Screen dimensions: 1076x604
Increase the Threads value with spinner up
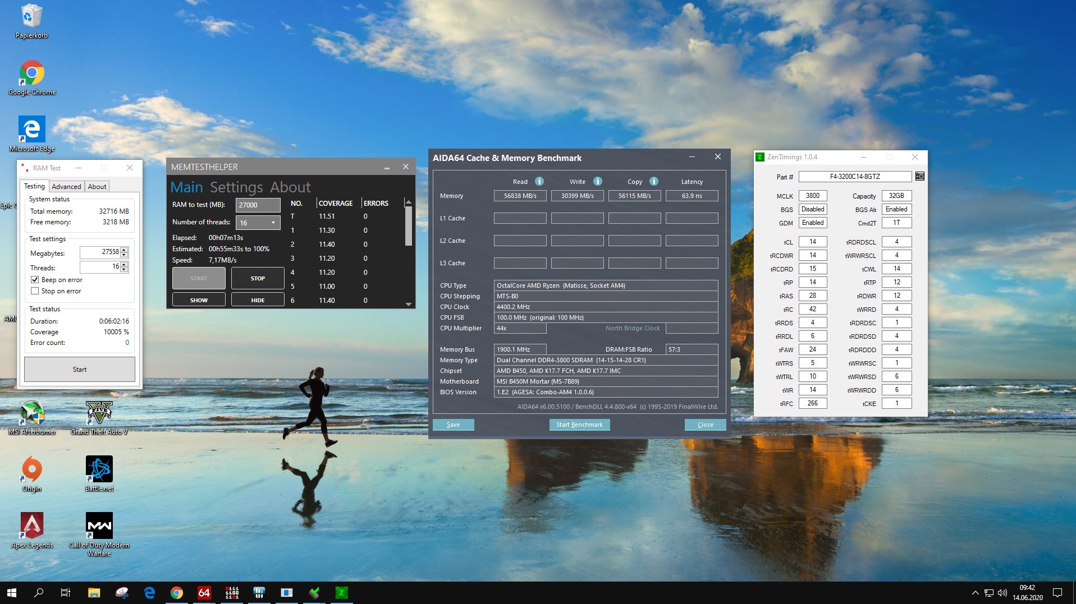pyautogui.click(x=124, y=264)
